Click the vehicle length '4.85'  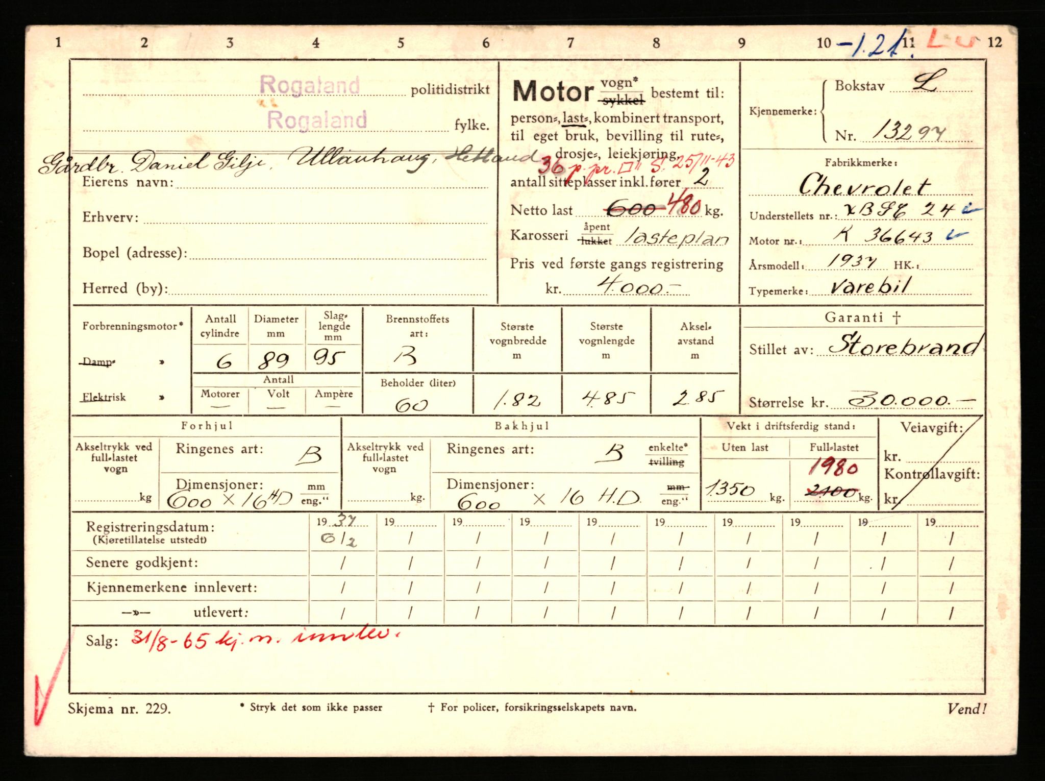608,398
